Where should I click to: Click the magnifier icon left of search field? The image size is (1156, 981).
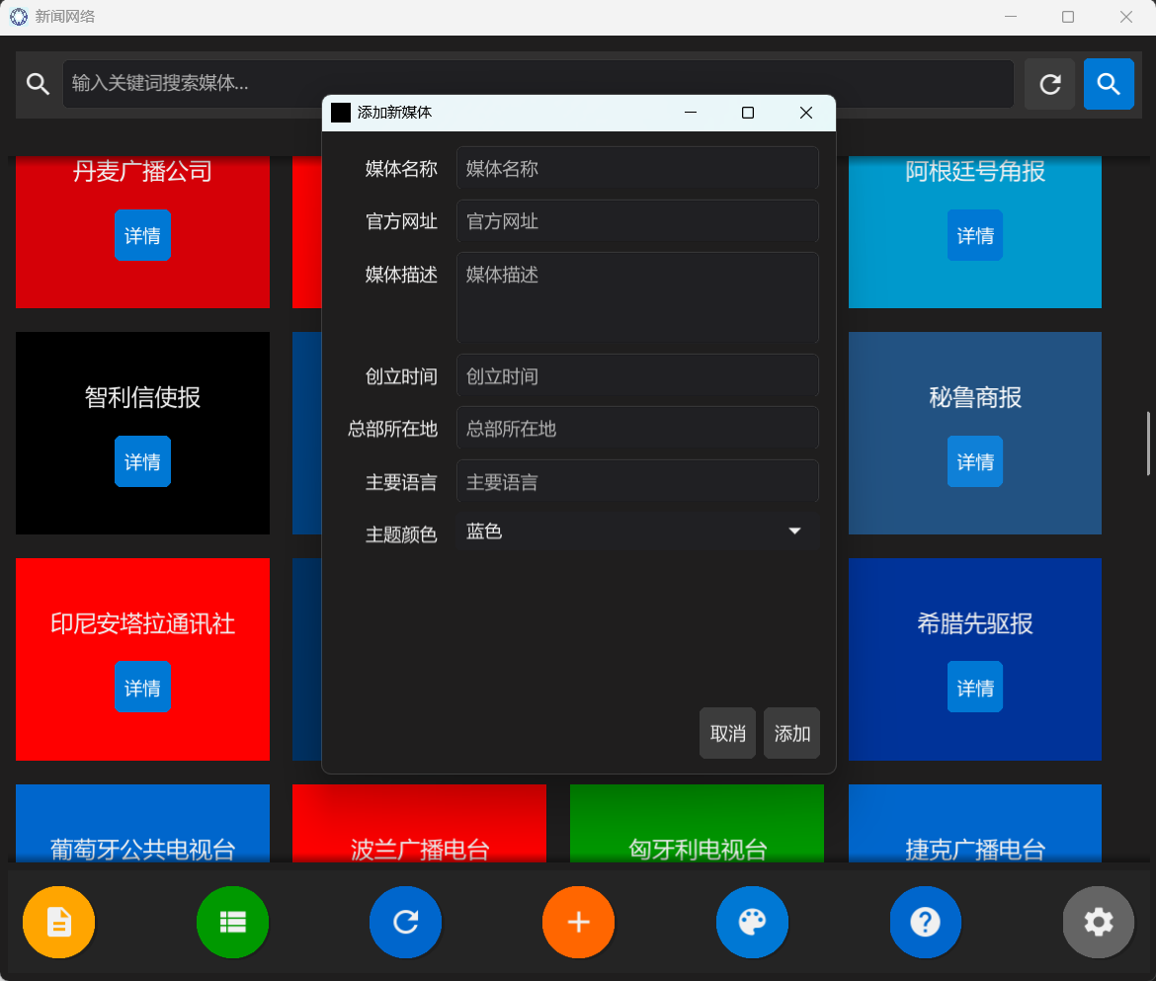(x=39, y=84)
